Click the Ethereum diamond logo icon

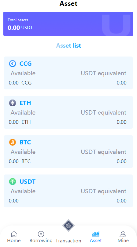pos(13,103)
